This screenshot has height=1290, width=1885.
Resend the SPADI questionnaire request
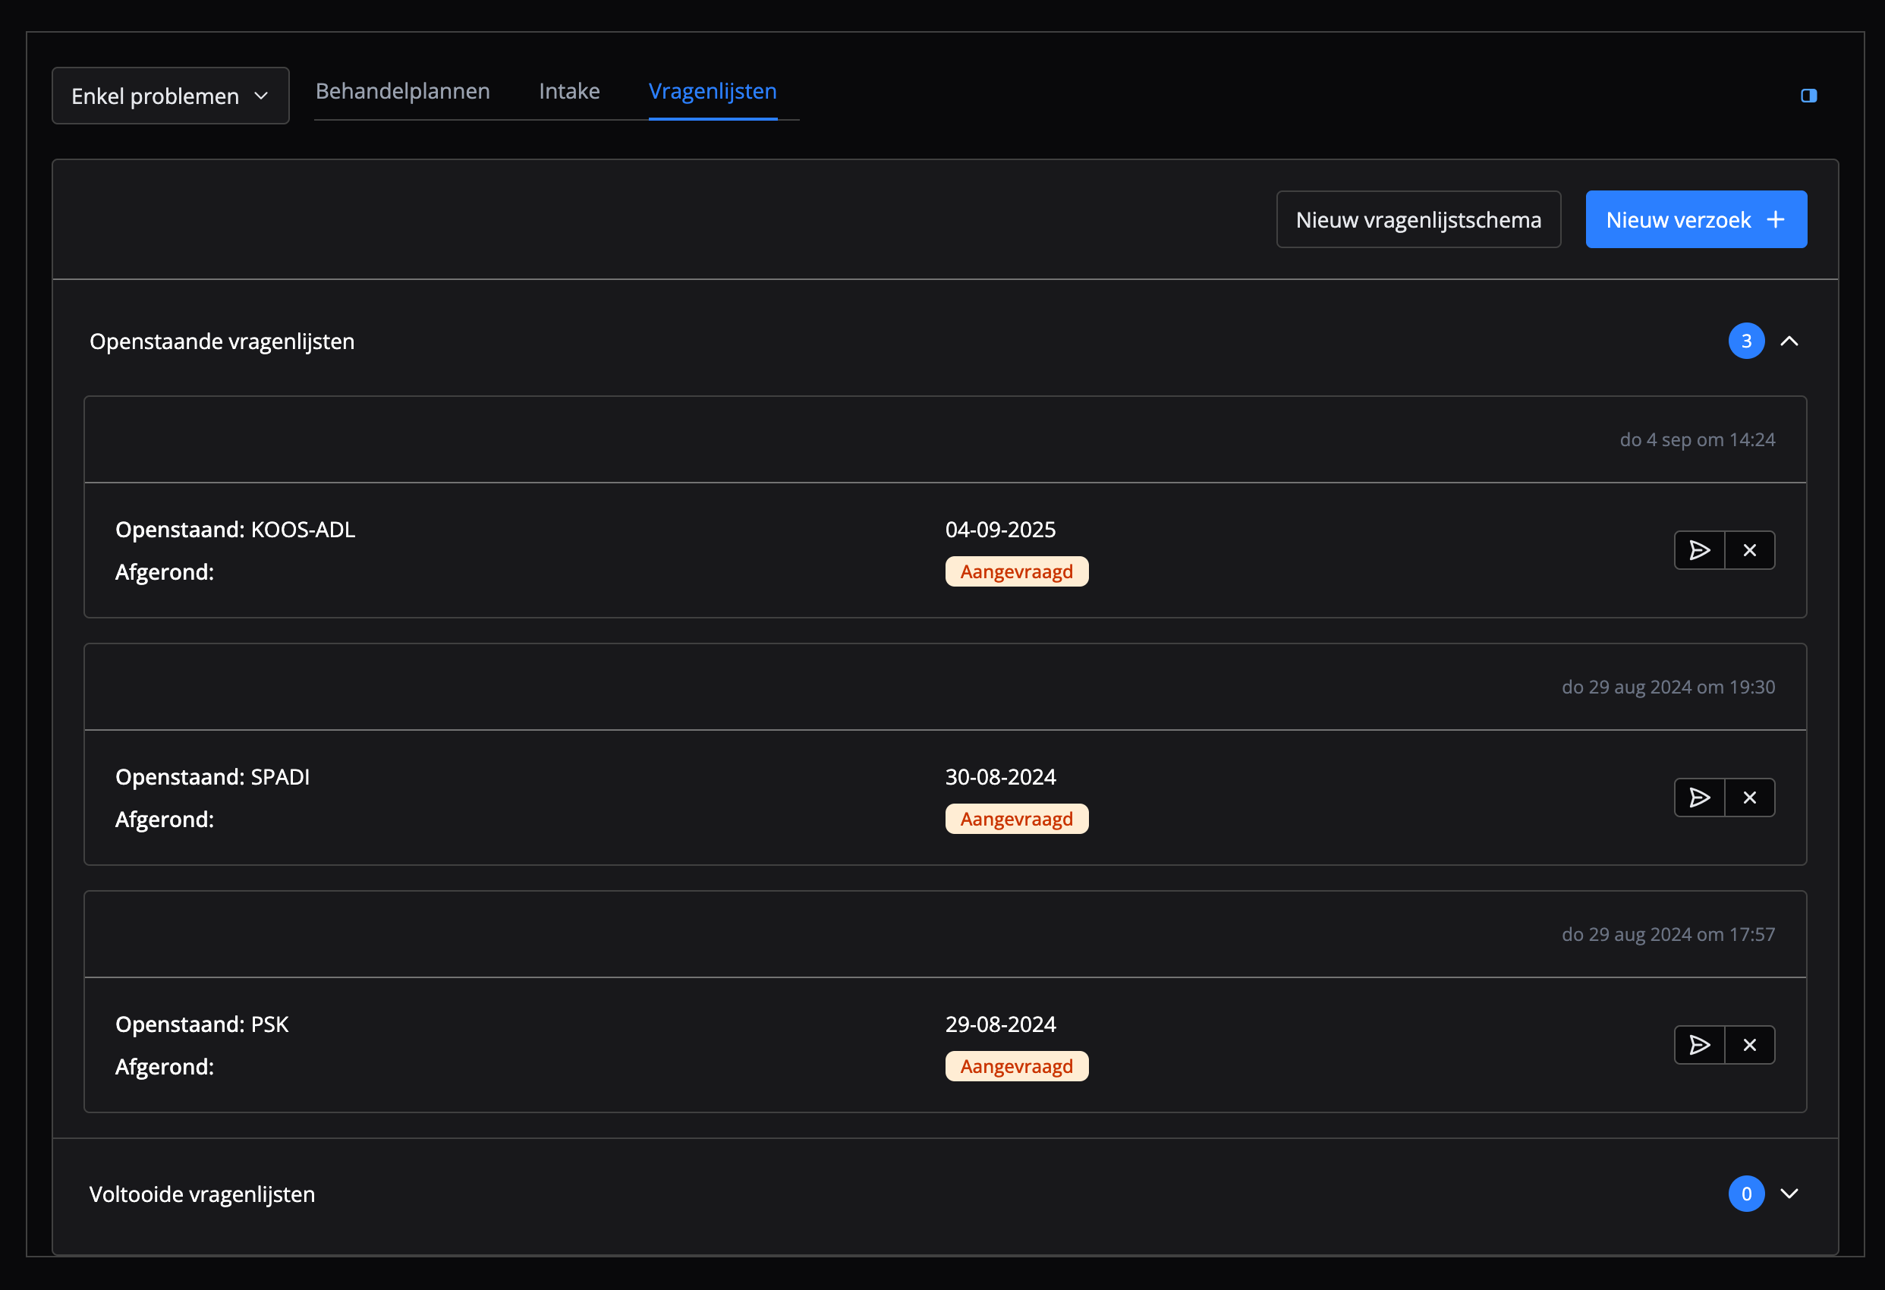(x=1699, y=798)
